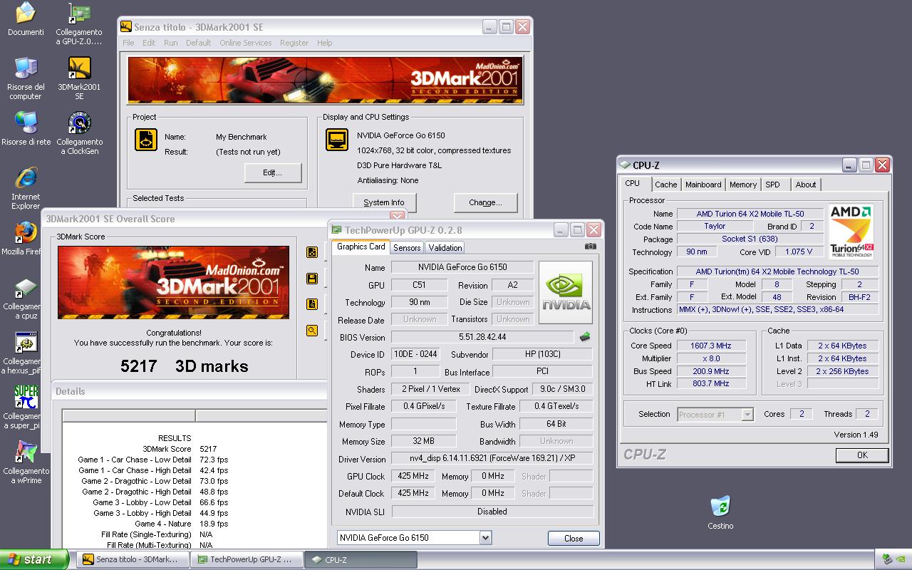912x570 pixels.
Task: Click OK in the CPU-Z window
Action: [862, 455]
